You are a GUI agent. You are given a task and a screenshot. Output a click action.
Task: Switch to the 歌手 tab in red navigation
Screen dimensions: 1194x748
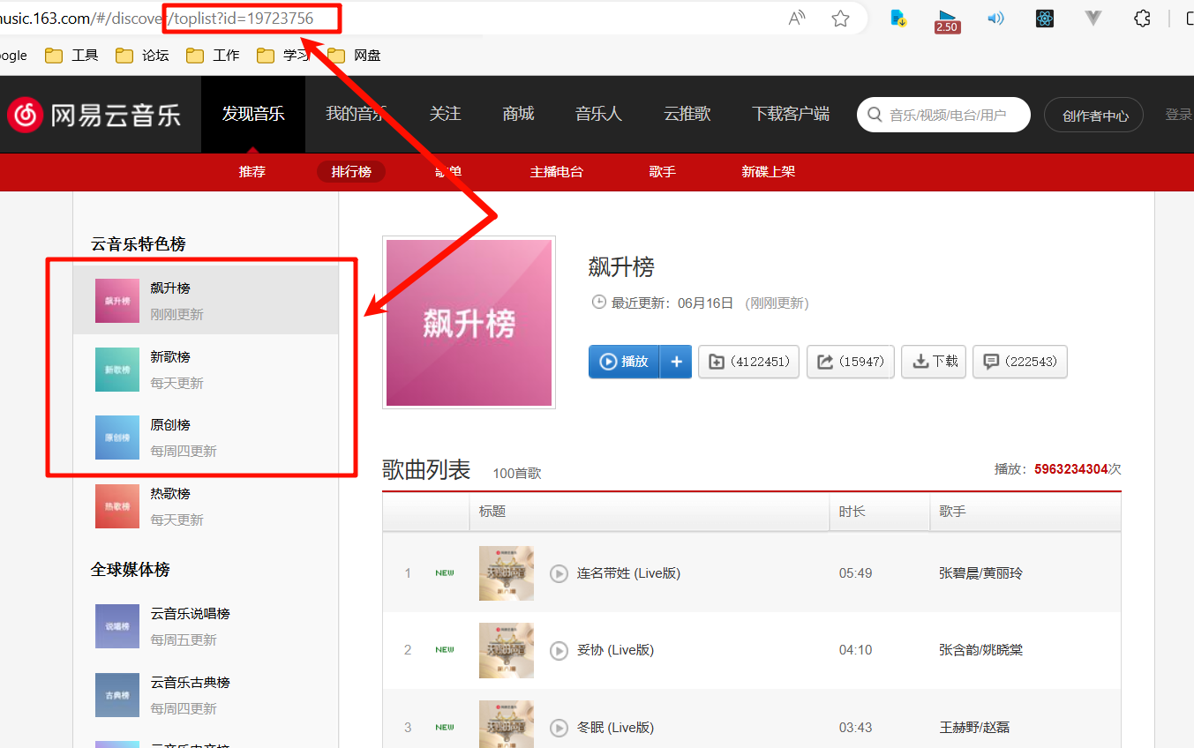(662, 172)
